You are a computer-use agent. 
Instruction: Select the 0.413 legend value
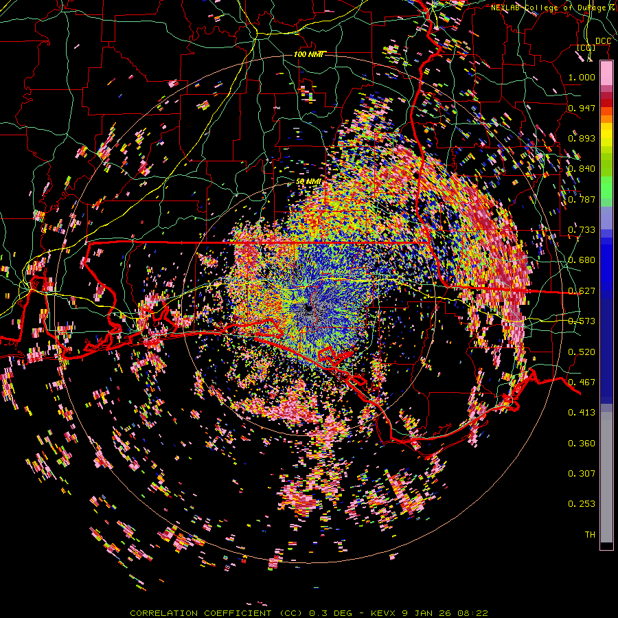582,412
